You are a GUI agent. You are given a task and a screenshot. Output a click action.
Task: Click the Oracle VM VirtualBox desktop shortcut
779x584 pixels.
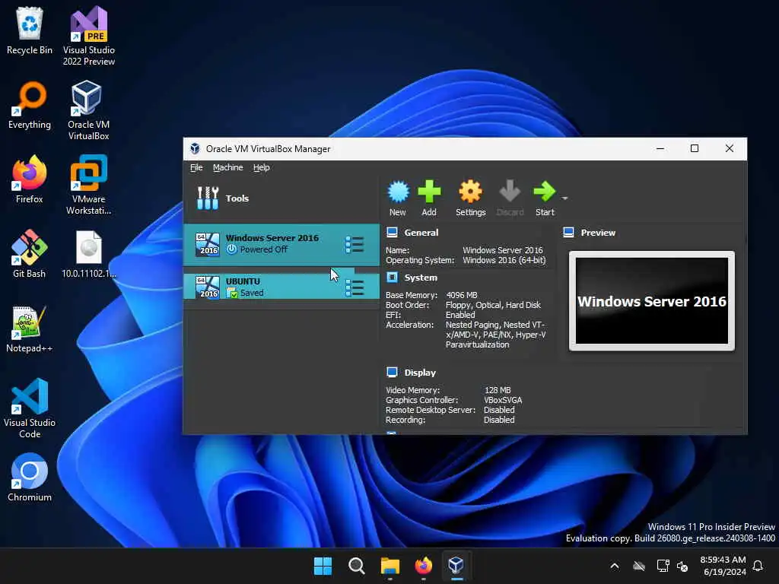tap(89, 111)
